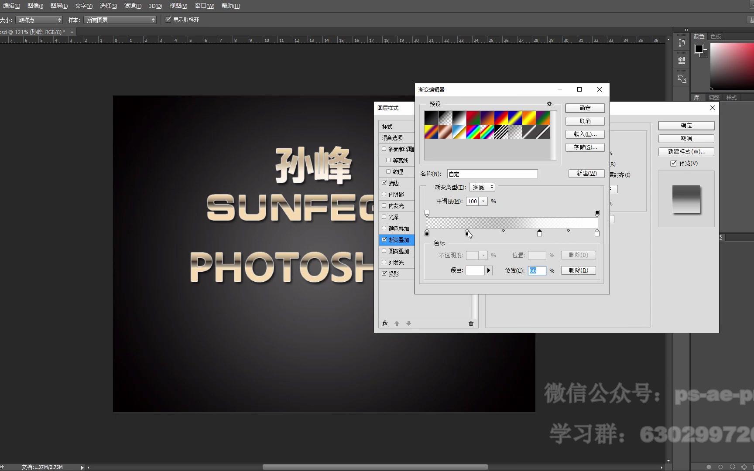754x471 pixels.
Task: Enable the Pattern Overlay checkbox
Action: [384, 251]
